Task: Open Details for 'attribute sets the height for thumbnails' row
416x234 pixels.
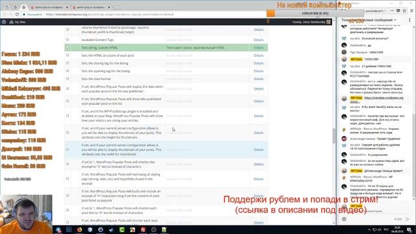Action: click(x=259, y=133)
